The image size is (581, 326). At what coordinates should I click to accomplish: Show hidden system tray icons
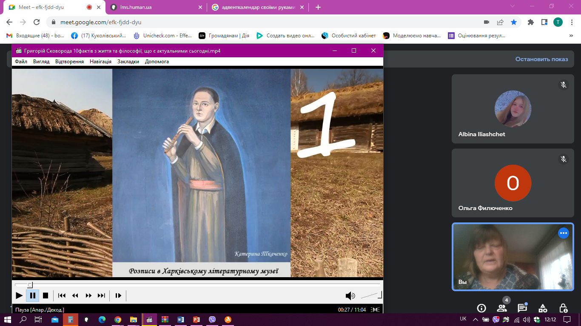tap(475, 319)
